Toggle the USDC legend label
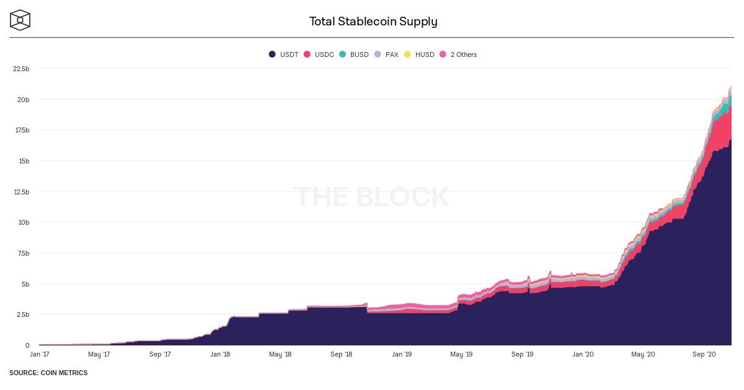Screen dimensions: 744x390 tap(324, 54)
